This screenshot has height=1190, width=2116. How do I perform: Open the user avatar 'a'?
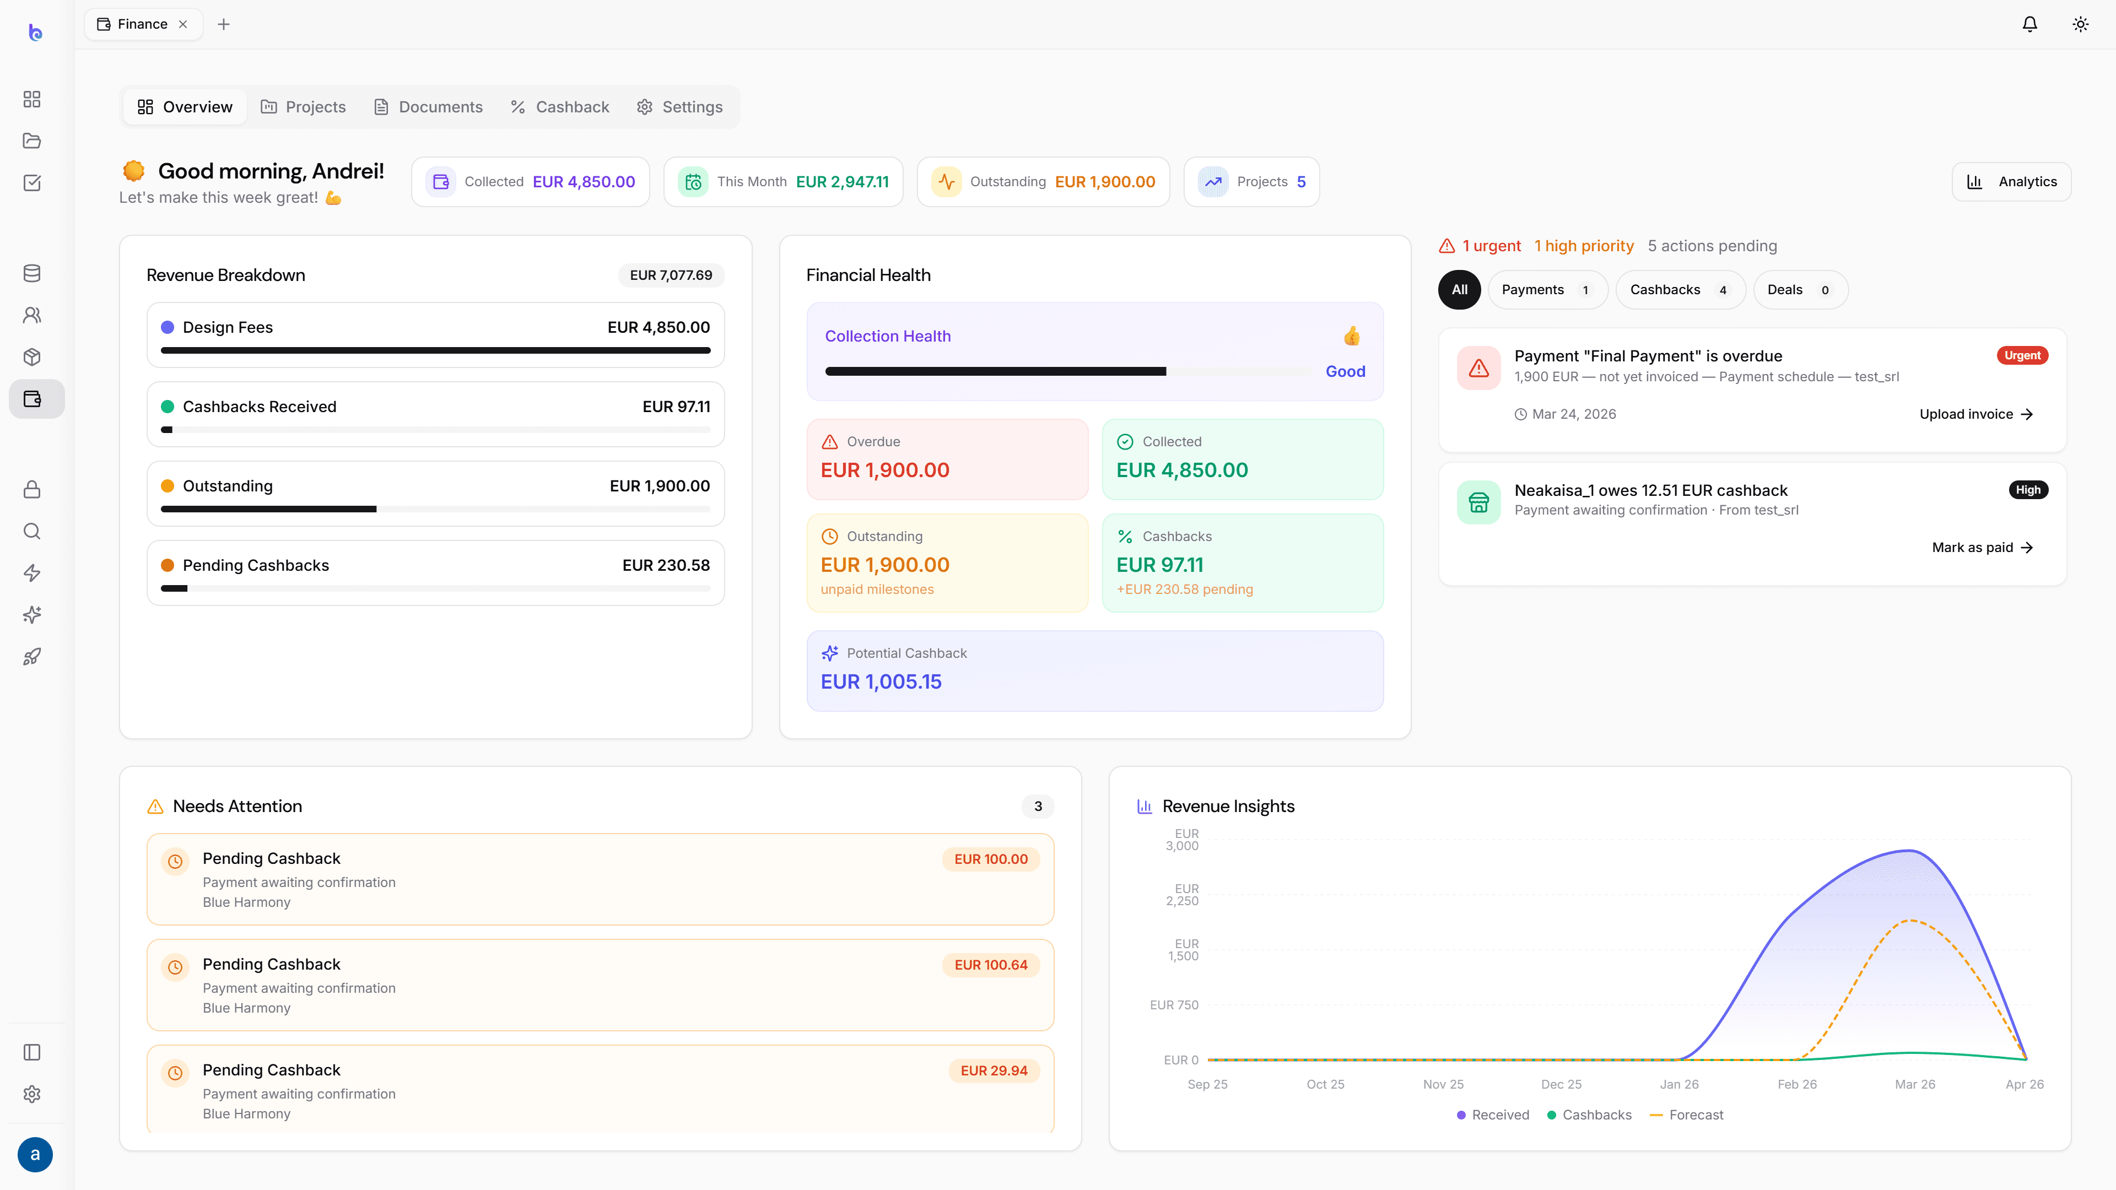[x=35, y=1155]
